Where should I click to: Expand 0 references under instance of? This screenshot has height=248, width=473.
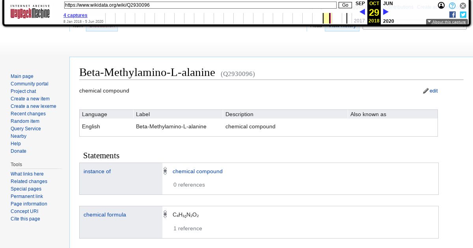pyautogui.click(x=189, y=185)
